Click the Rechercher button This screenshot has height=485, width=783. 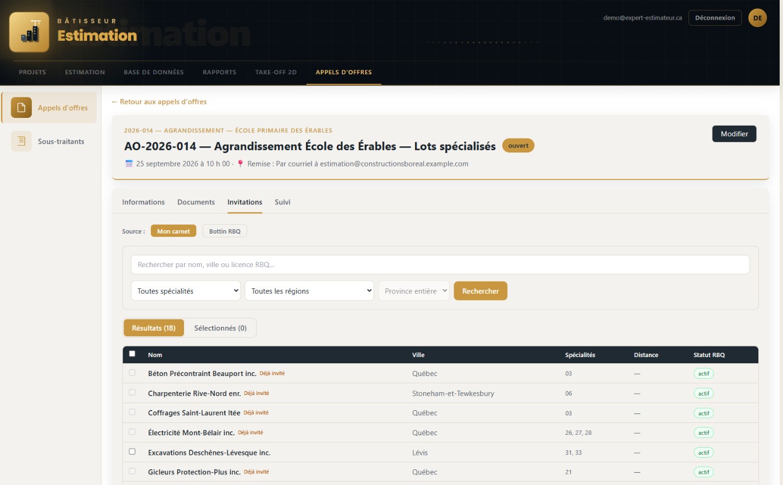(x=480, y=291)
